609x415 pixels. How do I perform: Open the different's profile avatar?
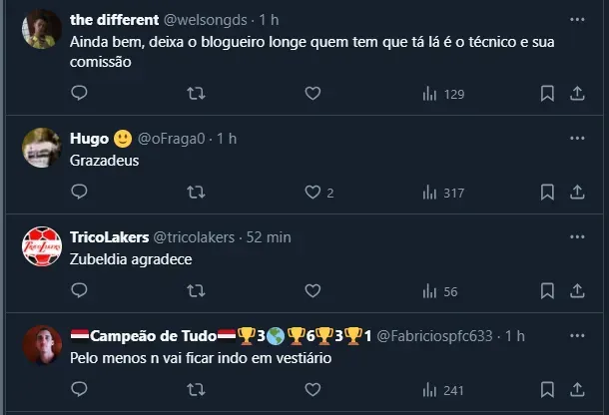click(x=43, y=29)
